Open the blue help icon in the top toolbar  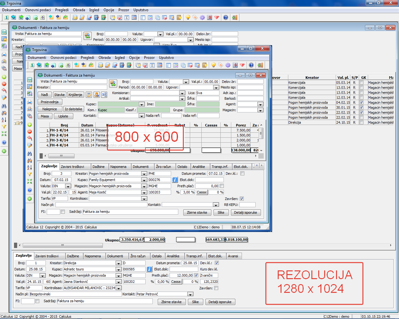(226, 17)
